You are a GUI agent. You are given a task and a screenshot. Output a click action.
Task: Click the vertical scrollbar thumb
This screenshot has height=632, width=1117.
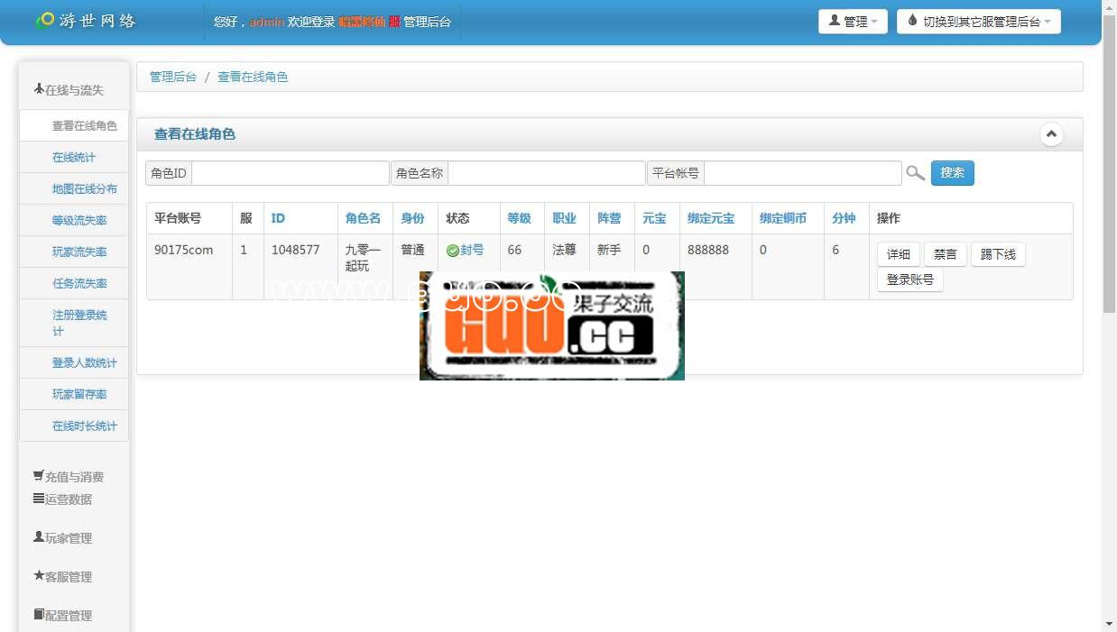point(1109,163)
